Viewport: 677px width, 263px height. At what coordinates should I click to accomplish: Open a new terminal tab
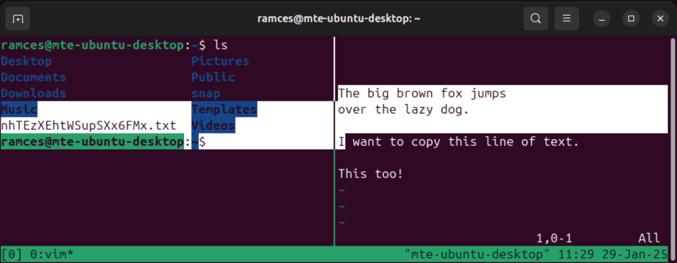click(x=18, y=19)
